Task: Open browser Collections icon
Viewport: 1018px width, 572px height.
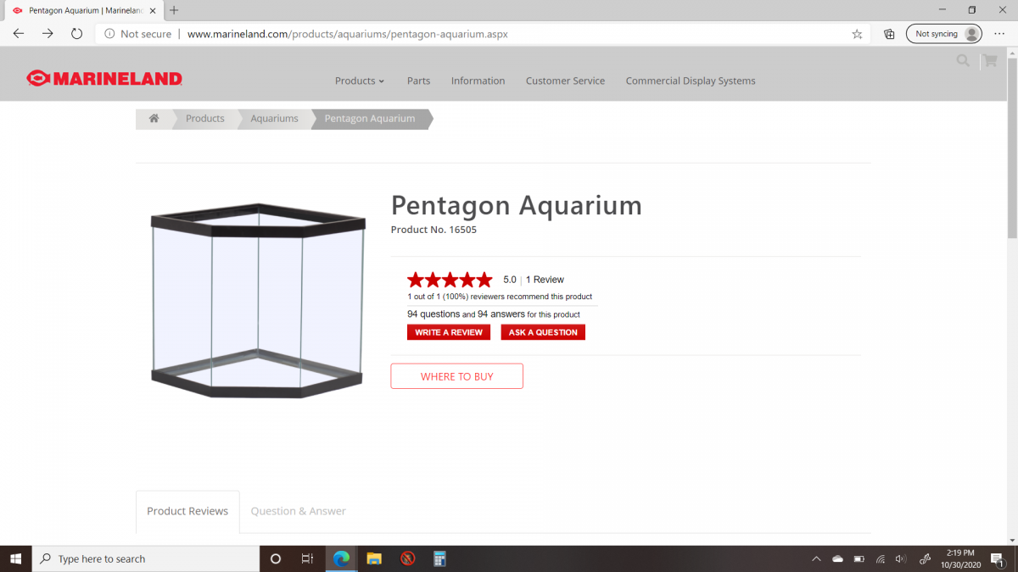Action: pos(889,34)
